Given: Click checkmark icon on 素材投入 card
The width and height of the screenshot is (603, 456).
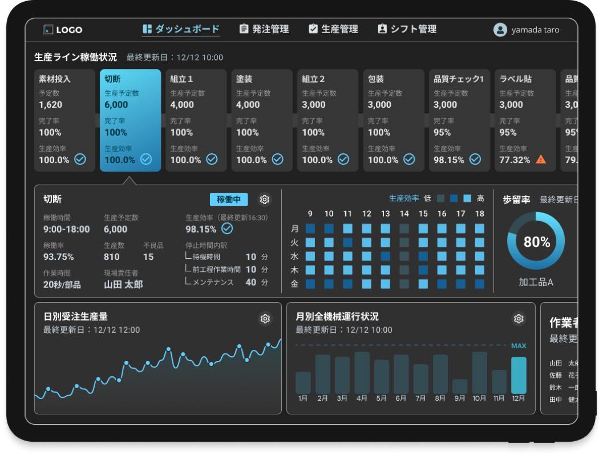Looking at the screenshot, I should [80, 160].
